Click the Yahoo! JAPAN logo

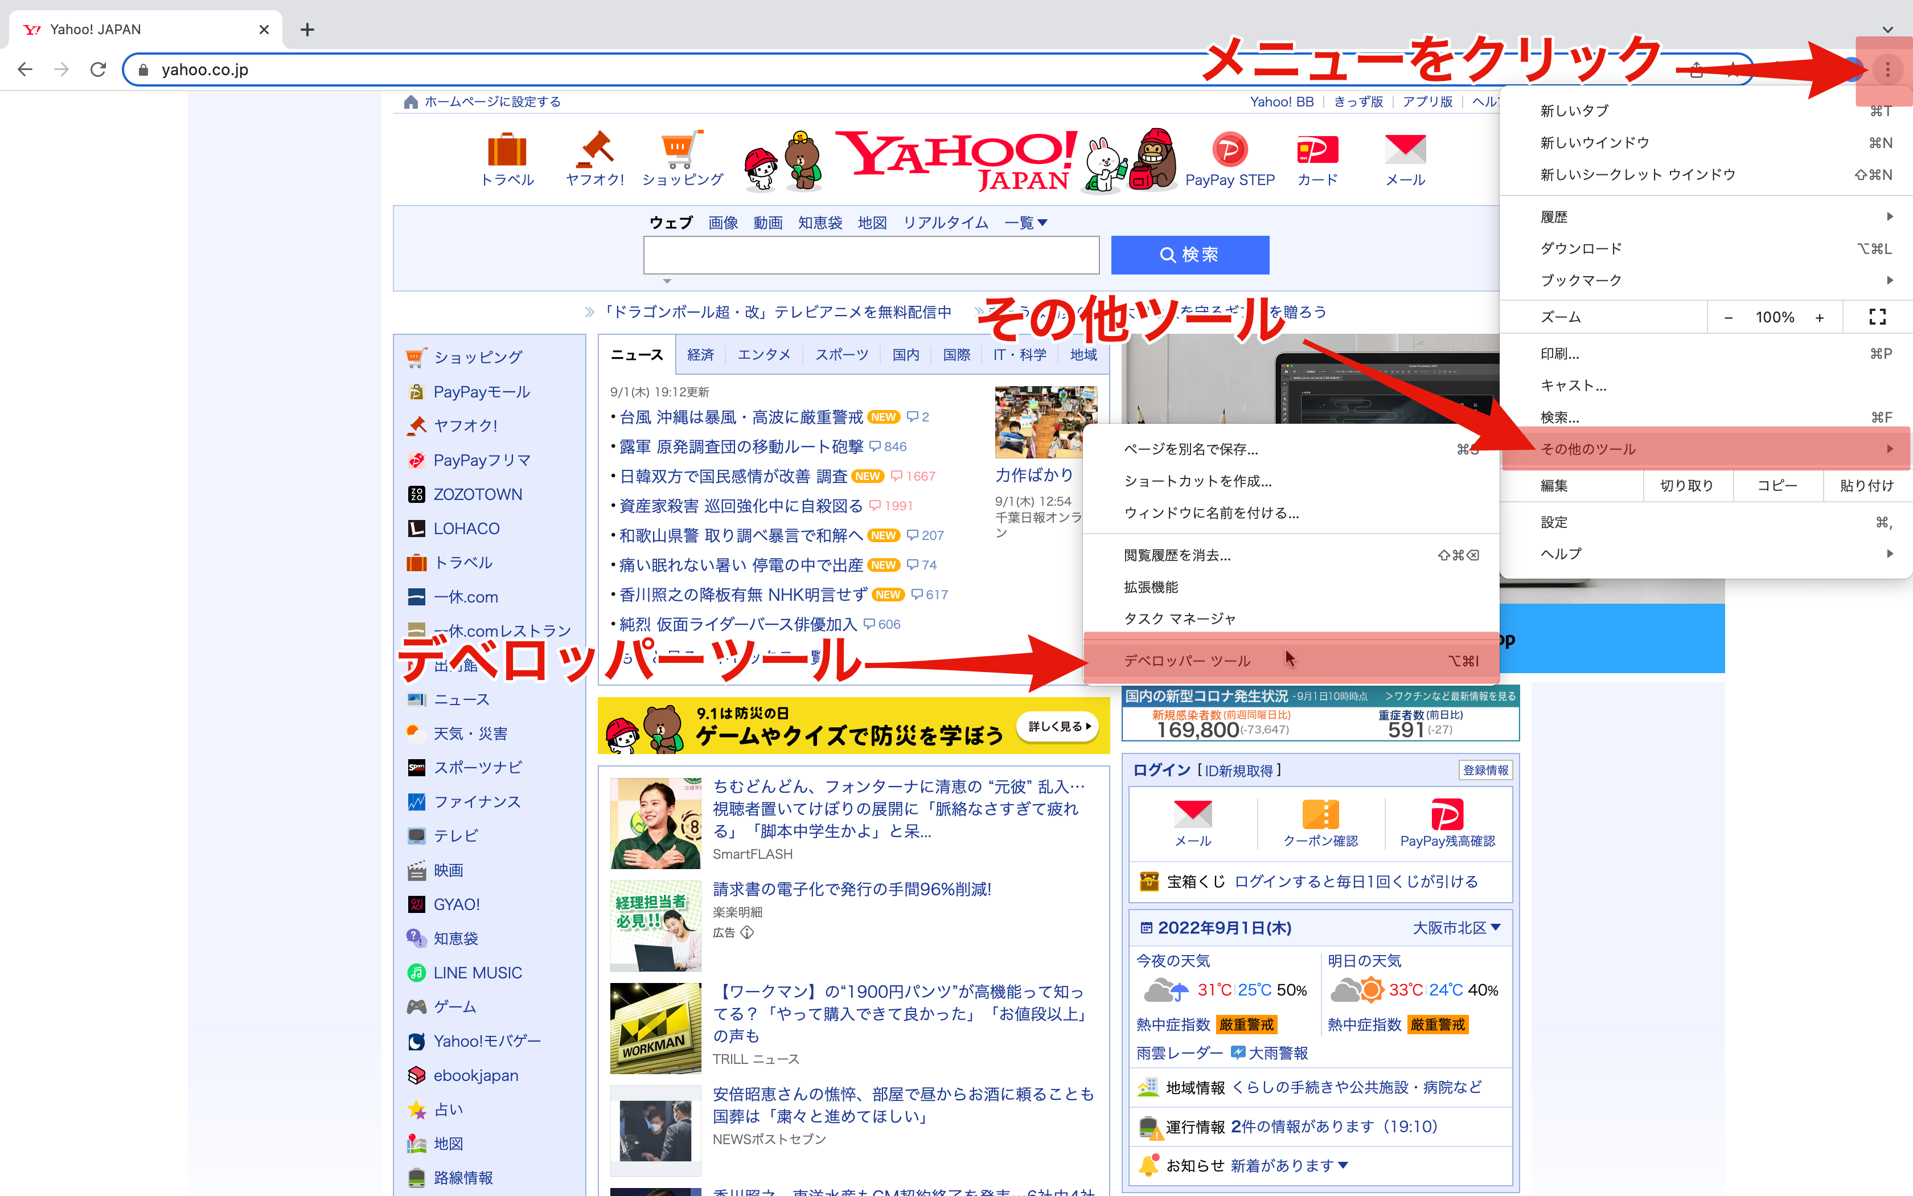click(x=956, y=161)
